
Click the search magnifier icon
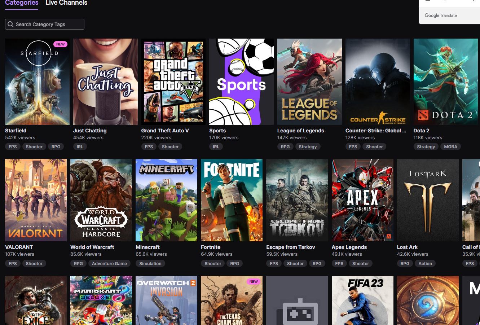coord(10,24)
